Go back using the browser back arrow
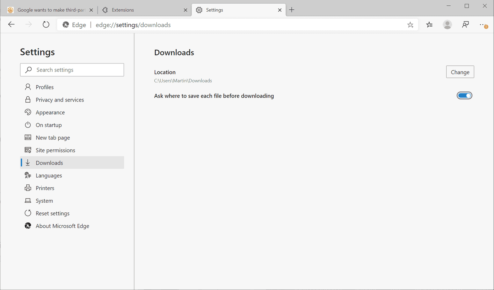 coord(11,25)
